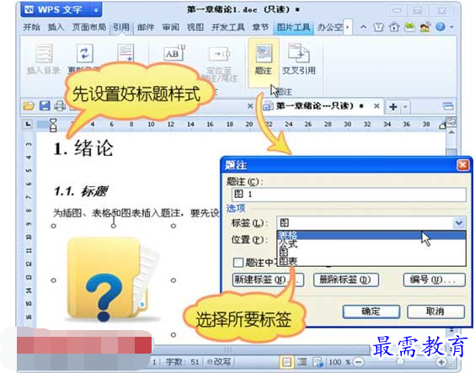The width and height of the screenshot is (475, 373).
Task: Click the window list icon right of tabs
Action: pos(448,106)
